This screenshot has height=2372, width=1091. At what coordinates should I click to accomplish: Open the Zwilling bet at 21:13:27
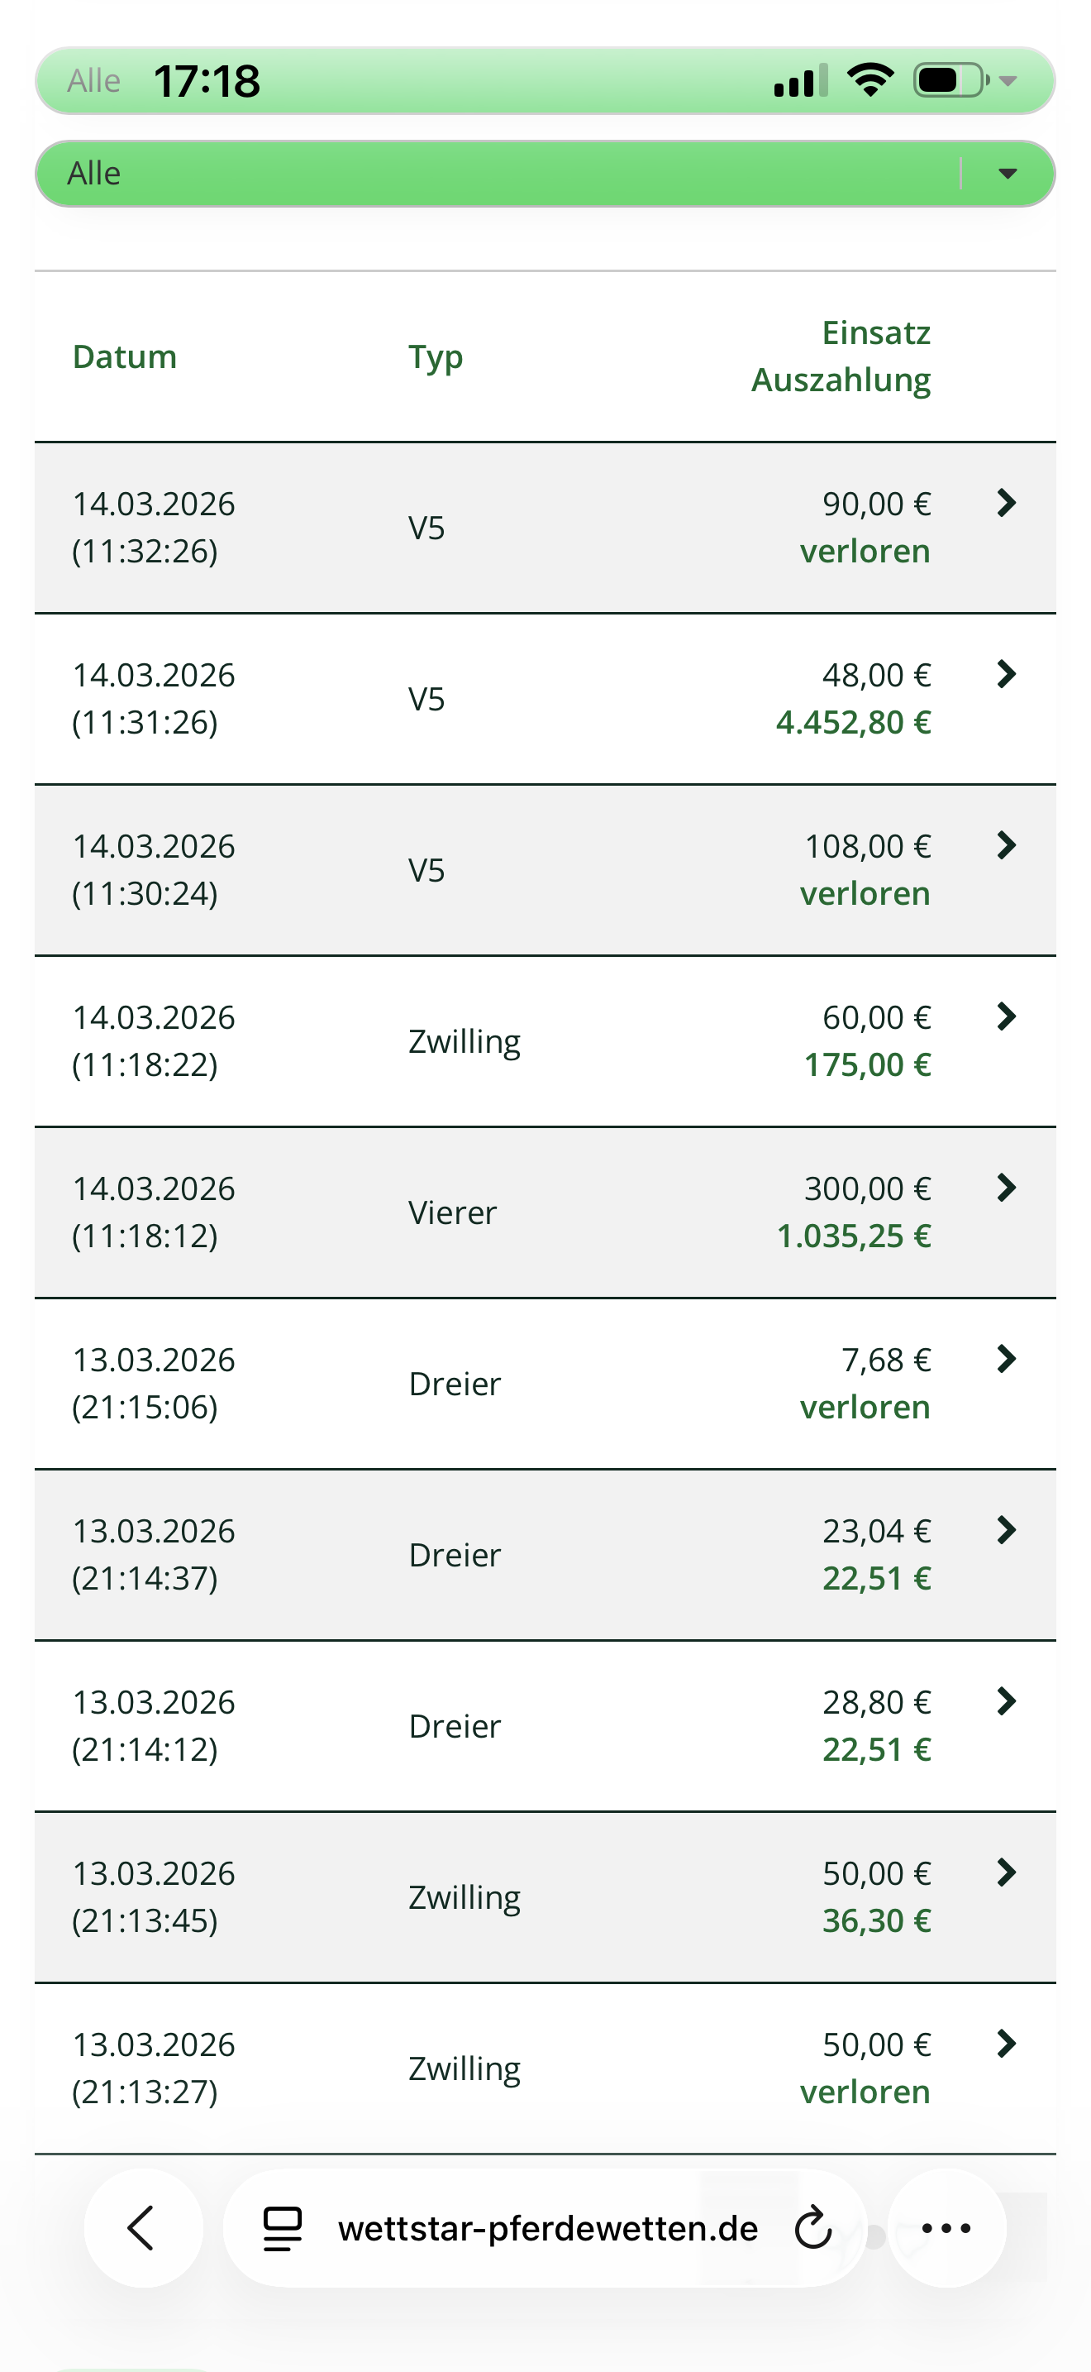[x=545, y=2068]
